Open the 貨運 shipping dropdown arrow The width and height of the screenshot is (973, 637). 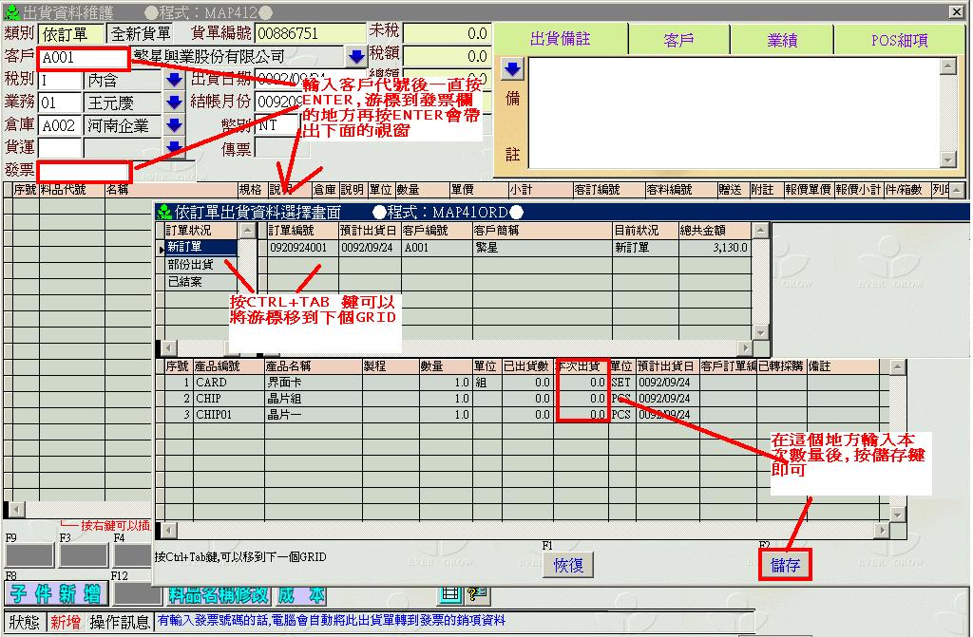(x=174, y=147)
